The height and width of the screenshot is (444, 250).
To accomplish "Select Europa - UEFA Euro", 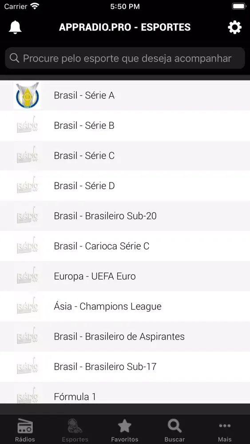I will [x=125, y=276].
